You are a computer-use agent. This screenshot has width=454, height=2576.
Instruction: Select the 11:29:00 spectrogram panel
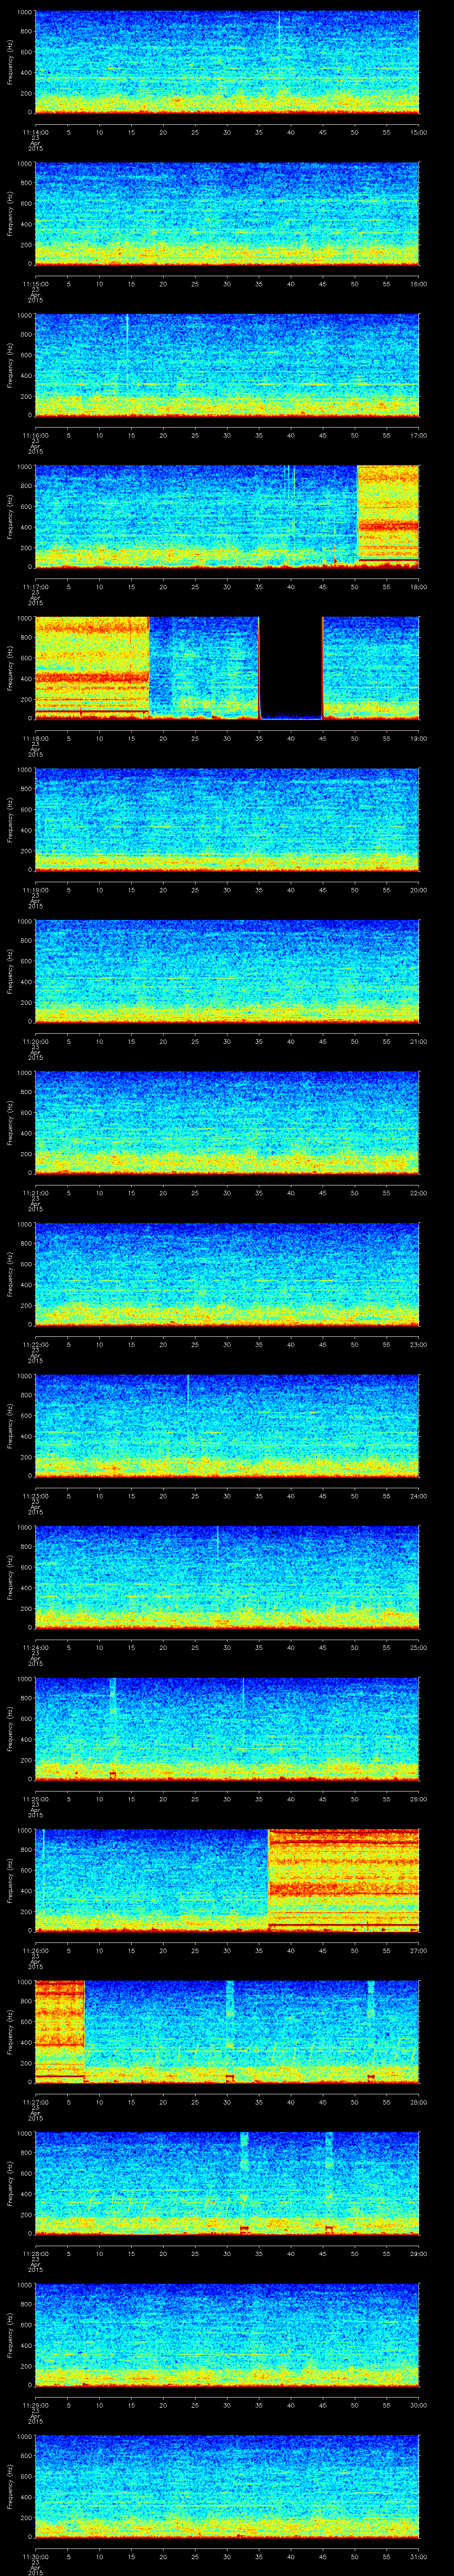[227, 2334]
